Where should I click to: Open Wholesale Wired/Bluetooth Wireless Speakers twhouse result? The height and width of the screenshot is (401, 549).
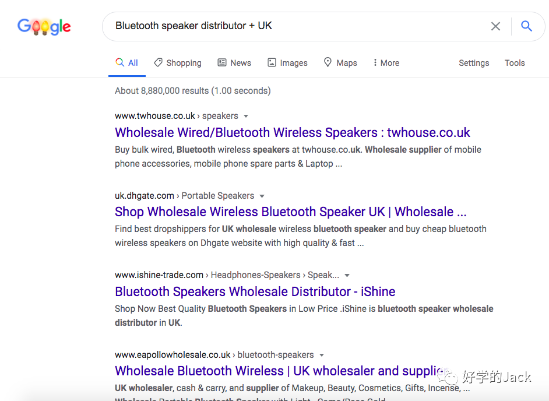click(293, 132)
